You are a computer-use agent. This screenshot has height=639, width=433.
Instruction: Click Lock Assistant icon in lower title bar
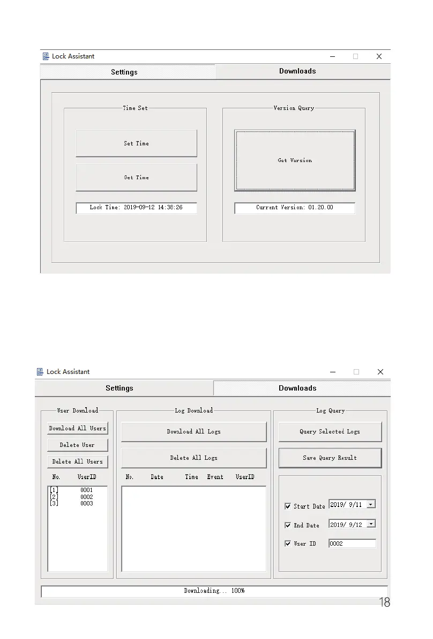coord(40,372)
